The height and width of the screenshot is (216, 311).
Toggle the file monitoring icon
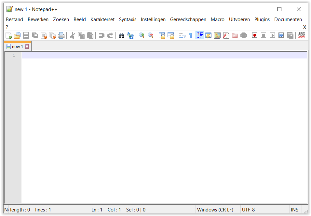(244, 35)
